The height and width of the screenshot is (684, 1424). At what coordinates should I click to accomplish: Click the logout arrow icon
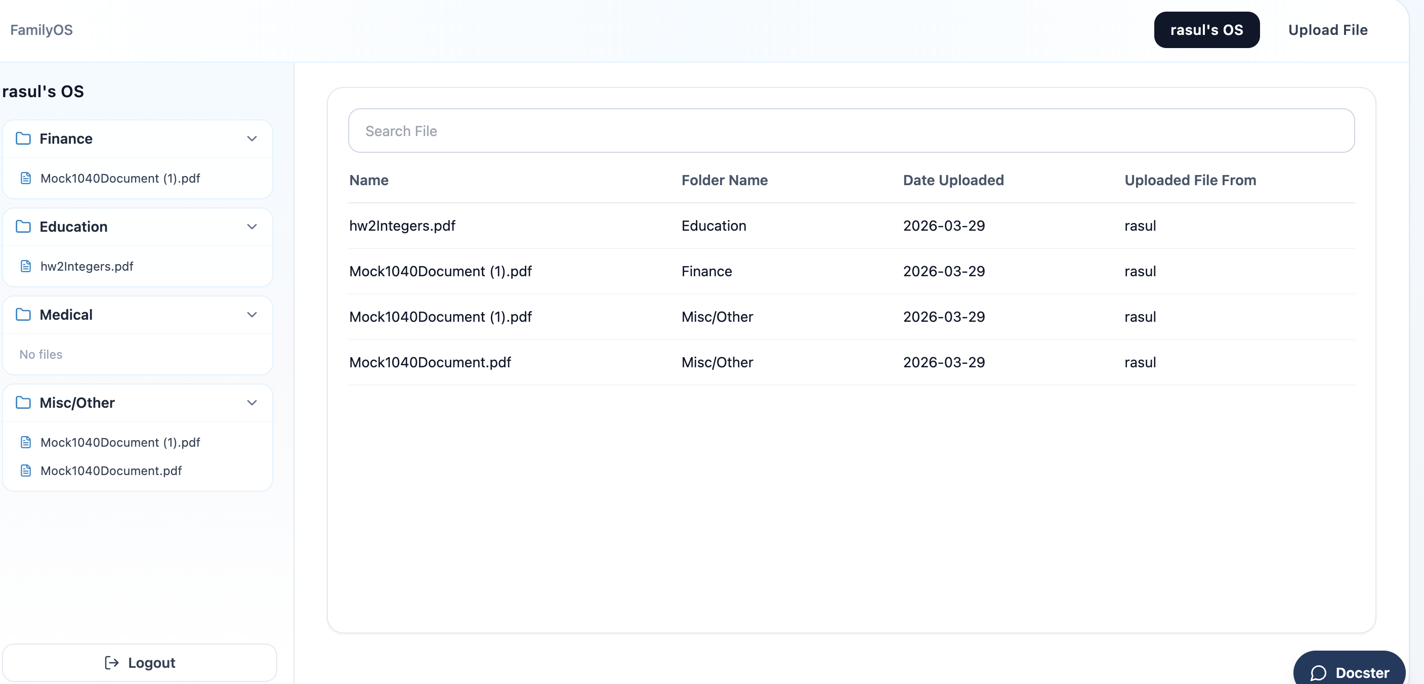tap(112, 662)
